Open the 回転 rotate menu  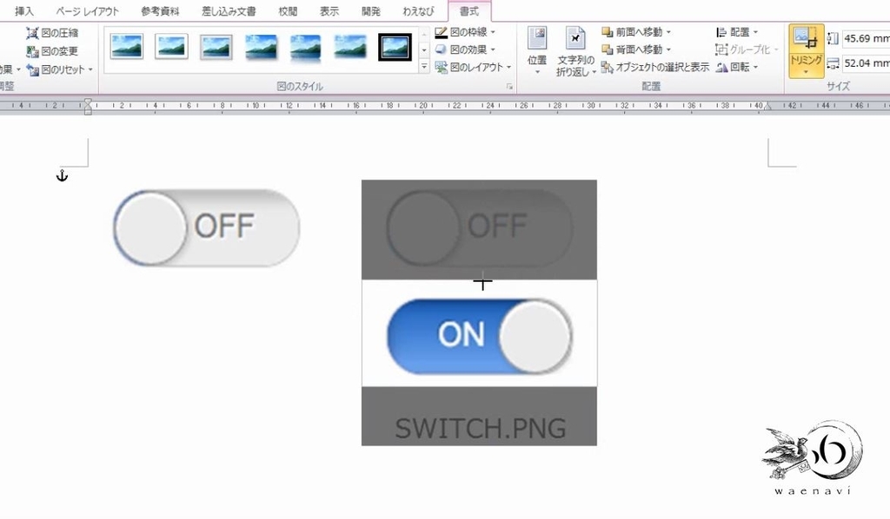[737, 68]
